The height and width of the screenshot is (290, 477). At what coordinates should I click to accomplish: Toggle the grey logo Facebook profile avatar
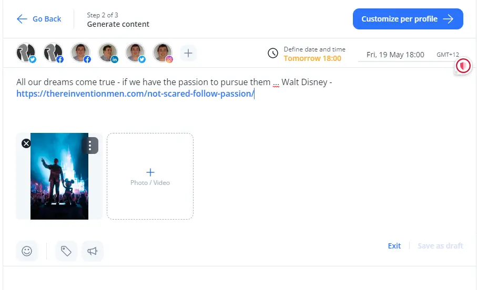(53, 53)
